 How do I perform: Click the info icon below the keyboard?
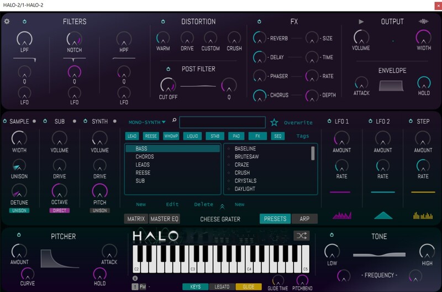click(x=135, y=278)
